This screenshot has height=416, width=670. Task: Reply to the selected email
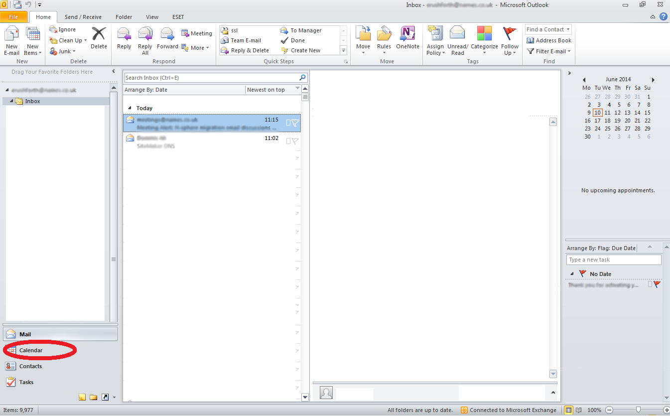point(124,39)
